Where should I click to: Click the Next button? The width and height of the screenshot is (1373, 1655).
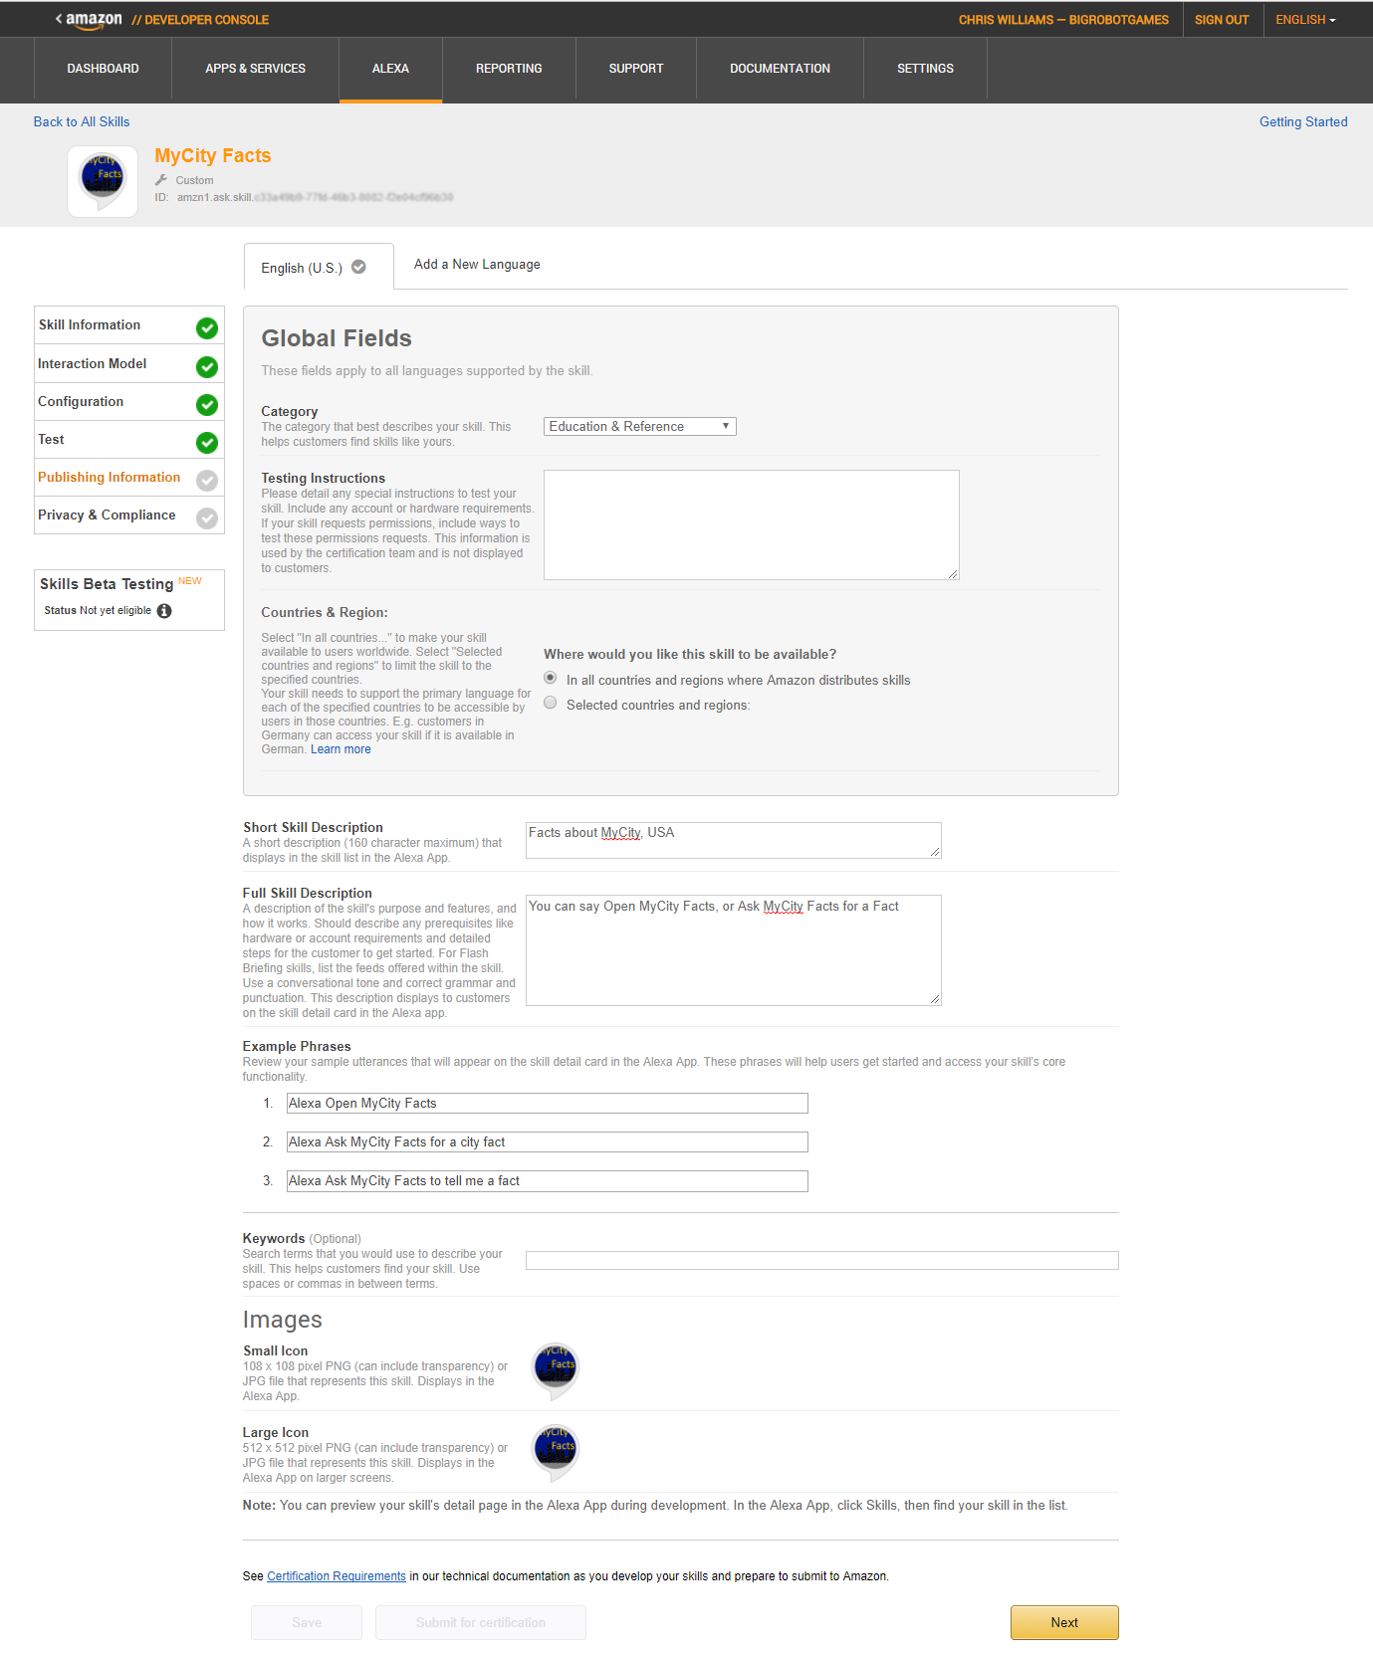(x=1064, y=1622)
